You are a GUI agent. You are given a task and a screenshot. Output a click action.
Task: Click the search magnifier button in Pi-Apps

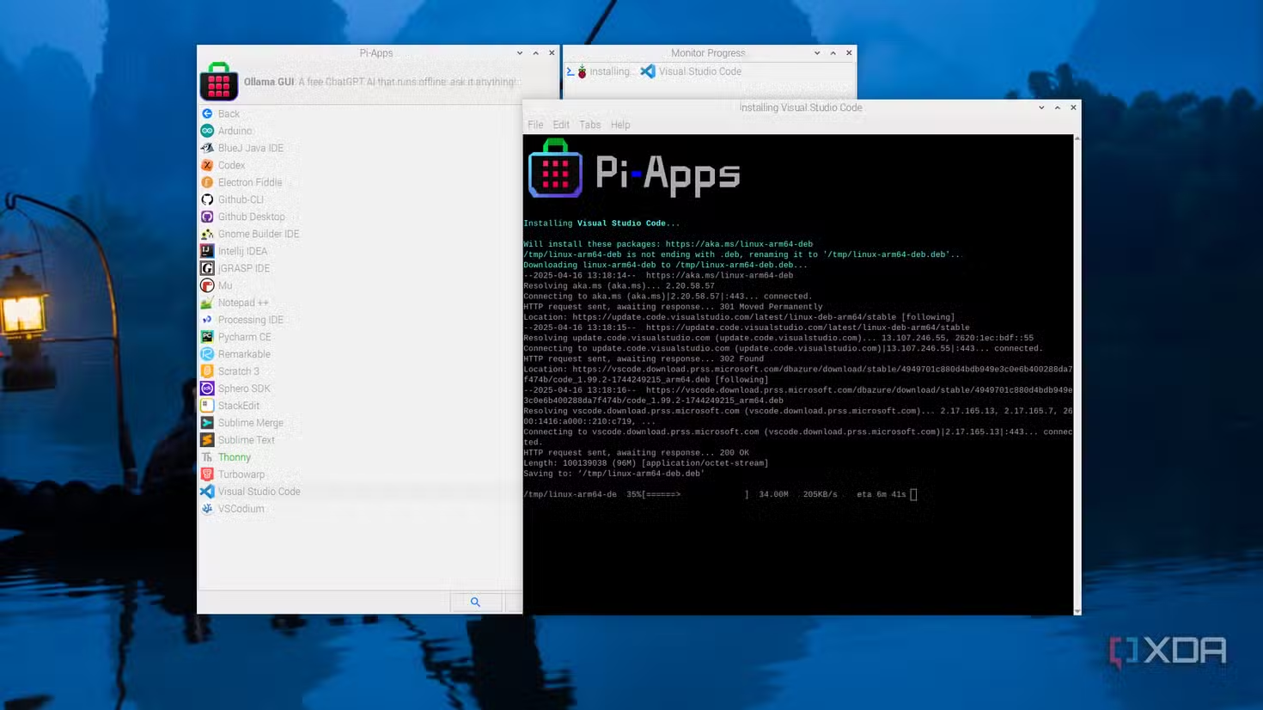pos(475,602)
